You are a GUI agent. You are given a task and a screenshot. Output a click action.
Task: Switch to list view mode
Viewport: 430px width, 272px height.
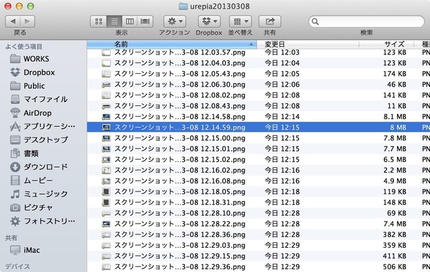(114, 21)
